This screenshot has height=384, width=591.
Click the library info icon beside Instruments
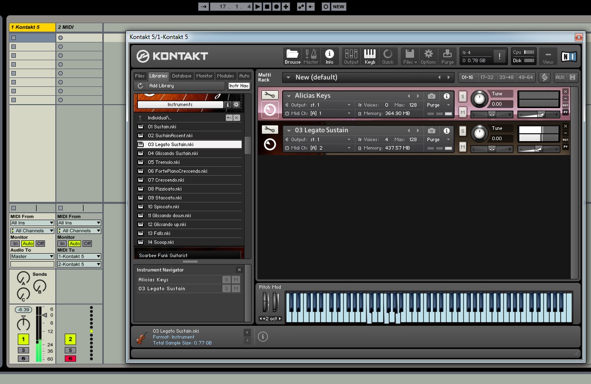pos(228,105)
